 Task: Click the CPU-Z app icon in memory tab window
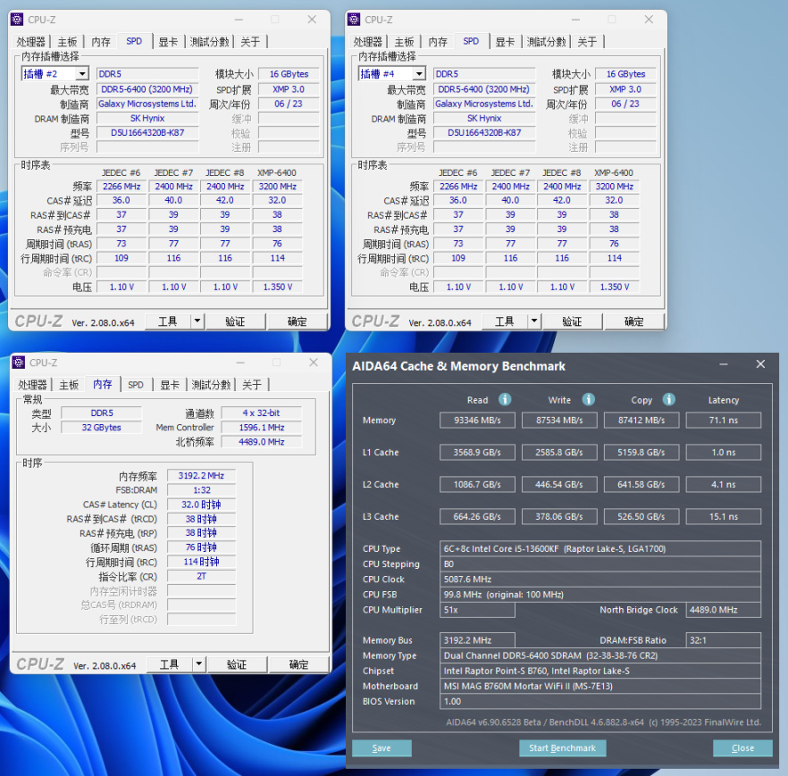click(19, 363)
